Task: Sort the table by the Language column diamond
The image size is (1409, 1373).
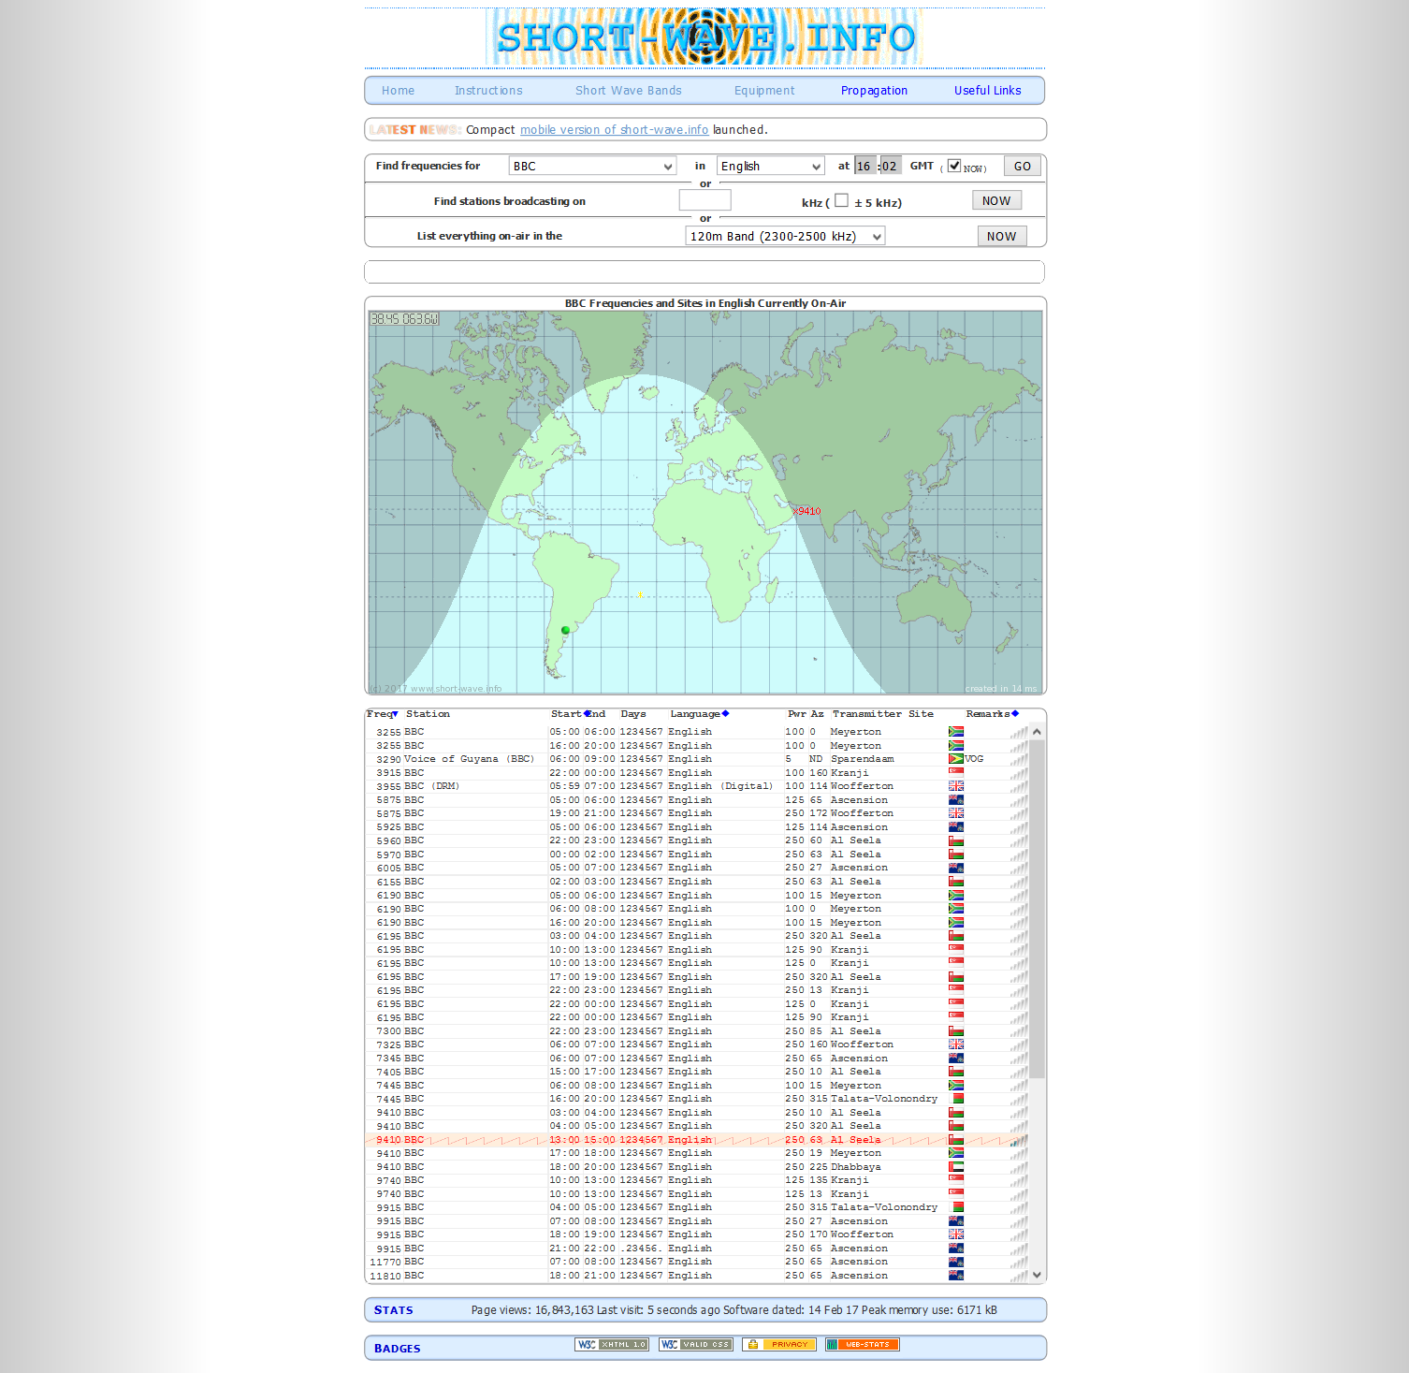Action: point(726,713)
